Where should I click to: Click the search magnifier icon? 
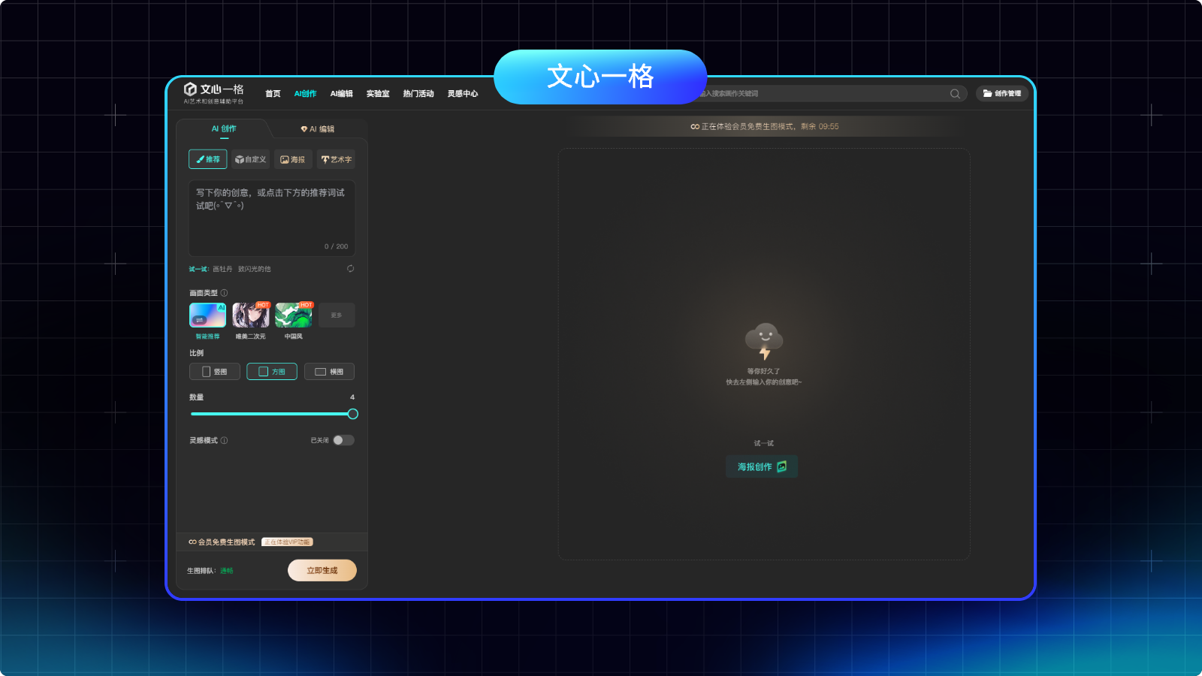pos(955,94)
